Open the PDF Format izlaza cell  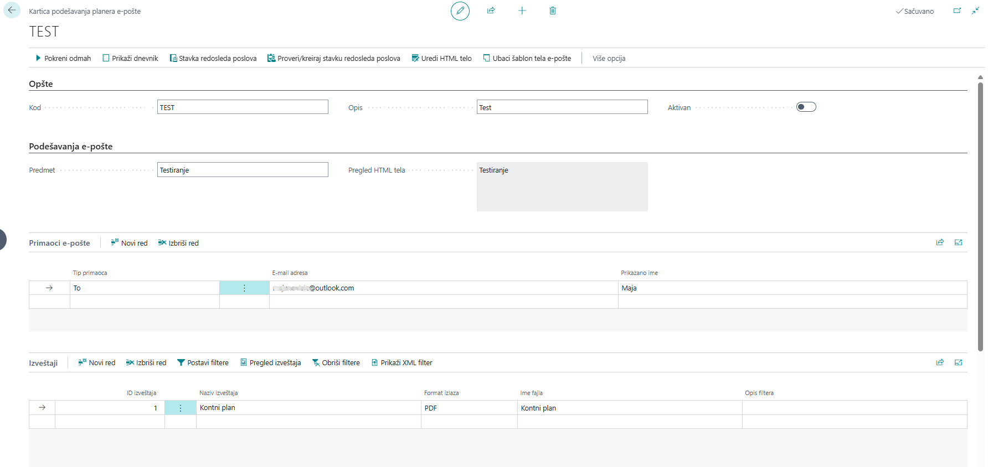469,408
